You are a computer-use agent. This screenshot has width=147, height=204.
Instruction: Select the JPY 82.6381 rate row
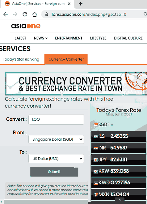(x=119, y=160)
